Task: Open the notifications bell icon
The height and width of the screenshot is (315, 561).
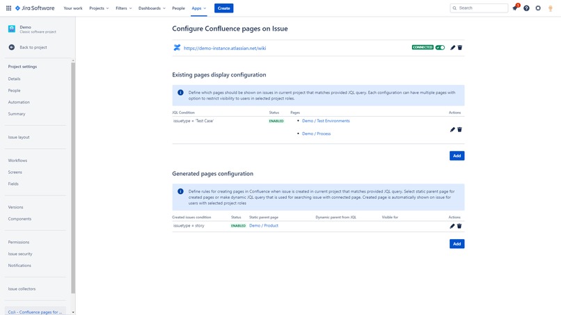Action: [515, 8]
